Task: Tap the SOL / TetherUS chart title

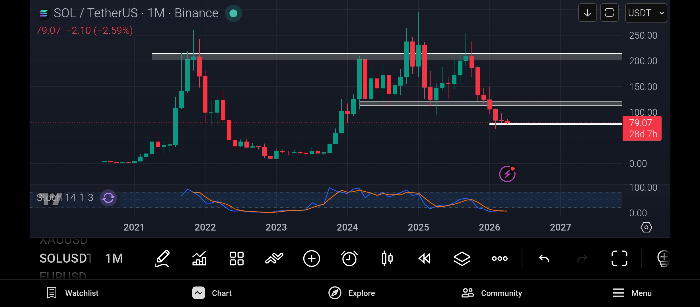Action: (x=136, y=13)
